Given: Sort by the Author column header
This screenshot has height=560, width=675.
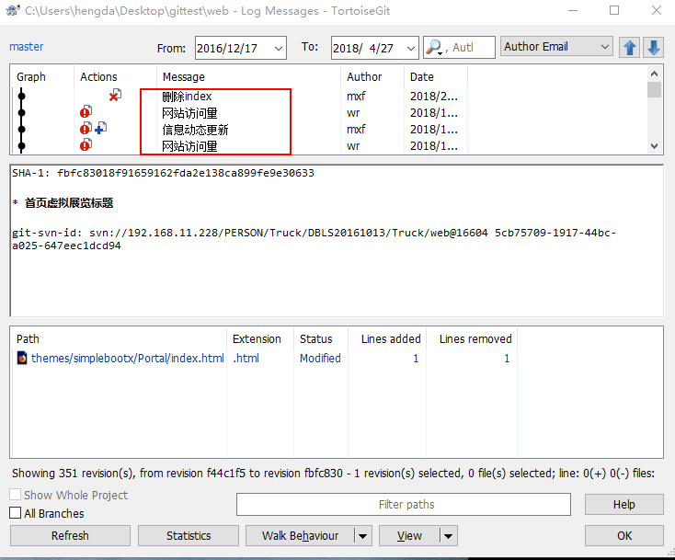Looking at the screenshot, I should (x=364, y=77).
